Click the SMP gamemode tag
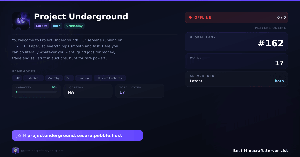 point(17,78)
